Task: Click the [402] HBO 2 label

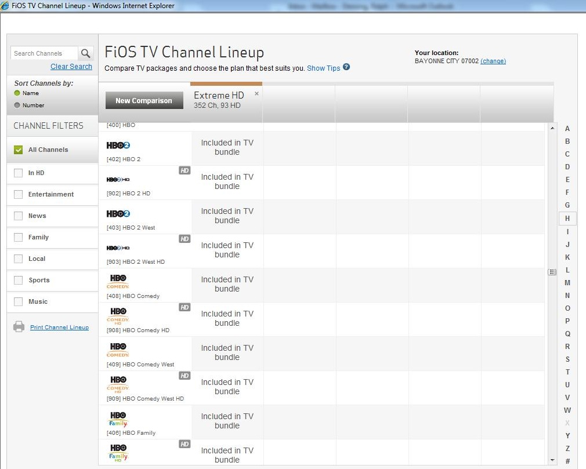Action: coord(124,159)
